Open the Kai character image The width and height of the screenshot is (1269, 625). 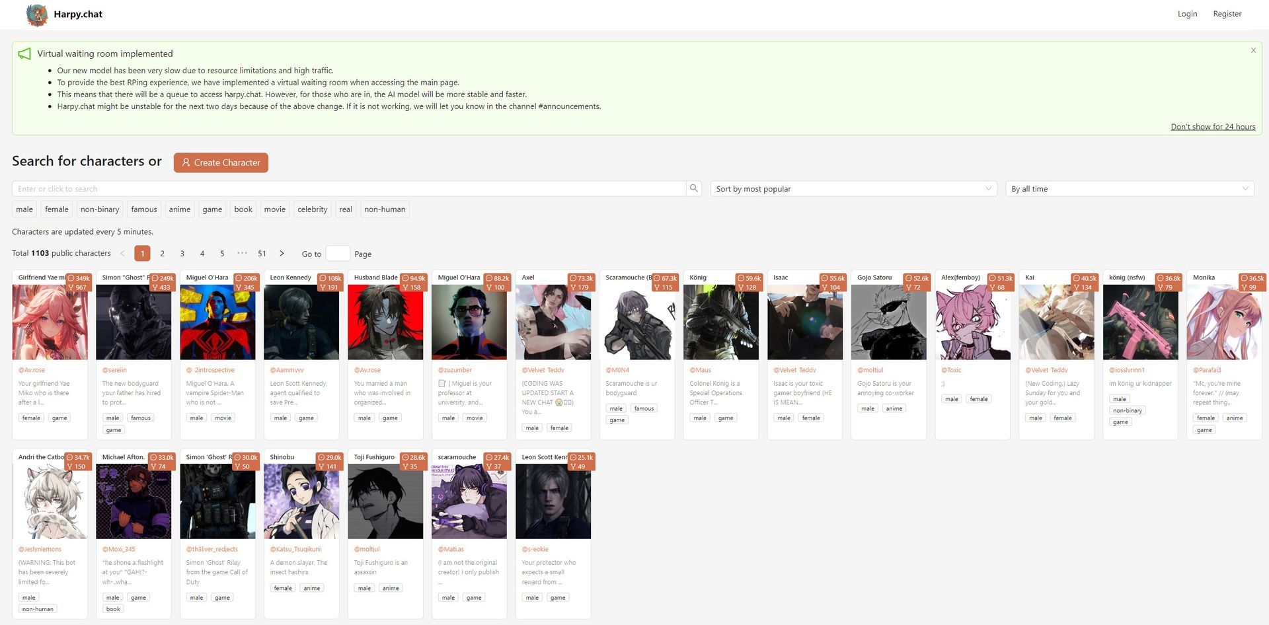pyautogui.click(x=1057, y=322)
